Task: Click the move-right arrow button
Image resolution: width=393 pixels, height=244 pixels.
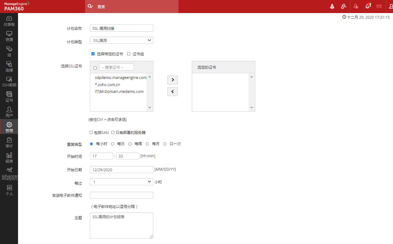Action: (x=173, y=80)
